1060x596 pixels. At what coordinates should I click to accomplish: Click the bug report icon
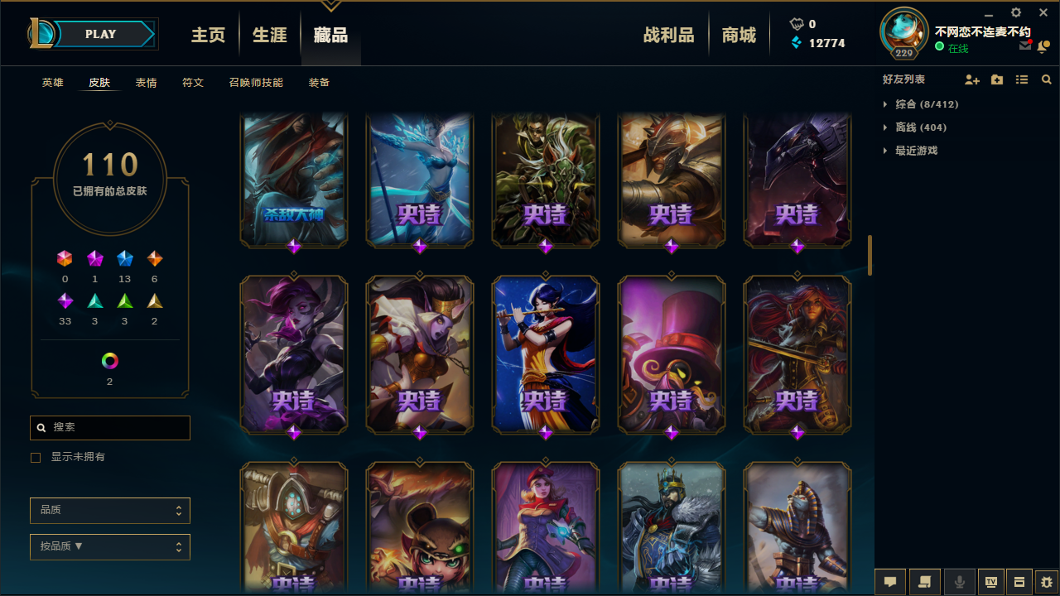pyautogui.click(x=1047, y=582)
